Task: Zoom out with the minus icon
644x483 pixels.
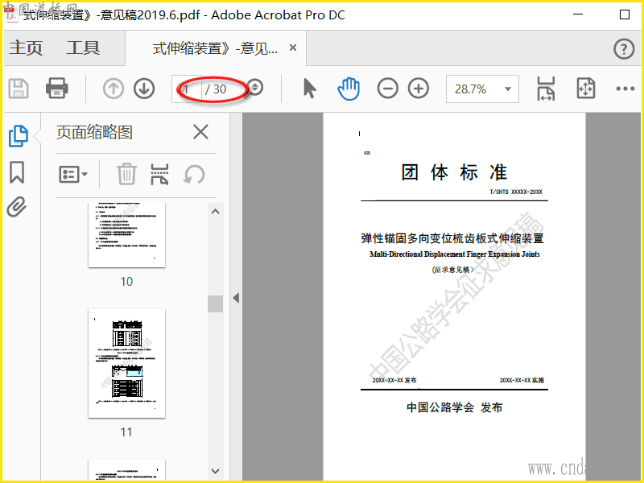Action: 388,89
